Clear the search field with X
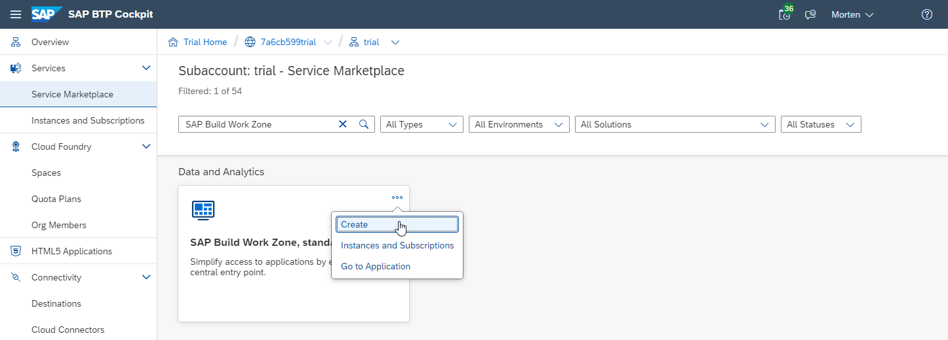This screenshot has width=948, height=340. tap(342, 124)
